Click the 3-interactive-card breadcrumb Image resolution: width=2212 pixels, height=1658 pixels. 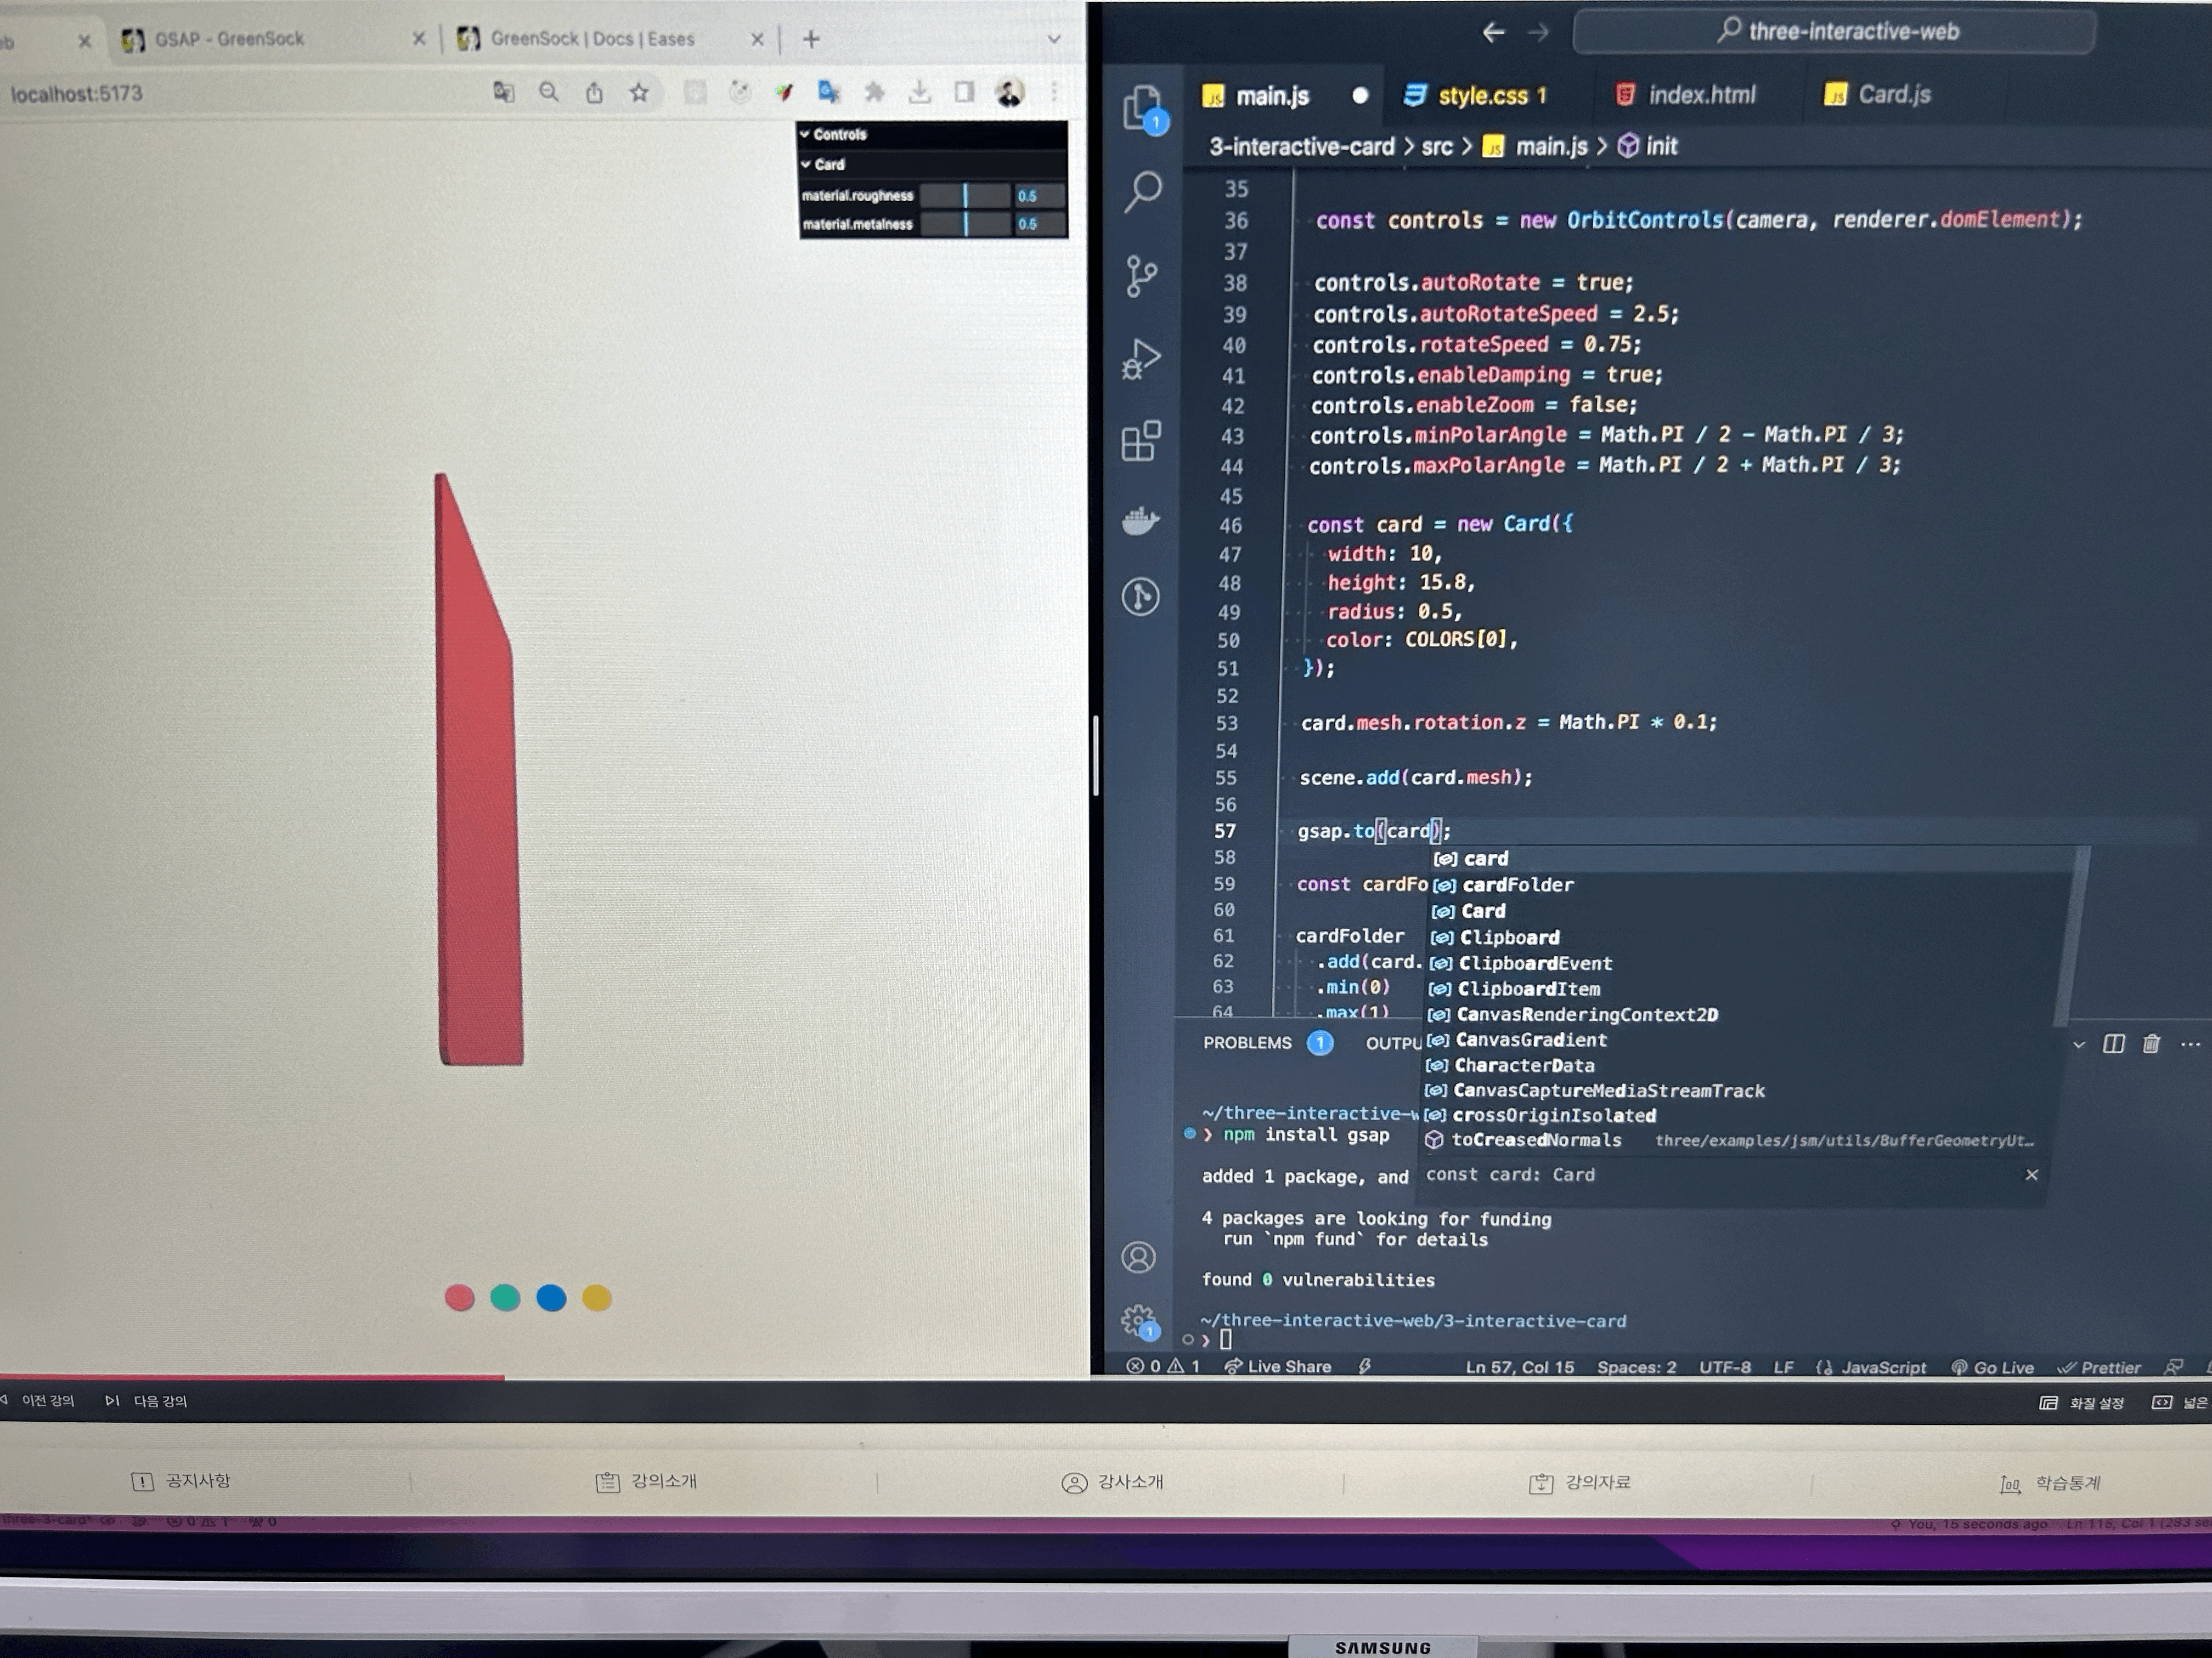(1301, 147)
